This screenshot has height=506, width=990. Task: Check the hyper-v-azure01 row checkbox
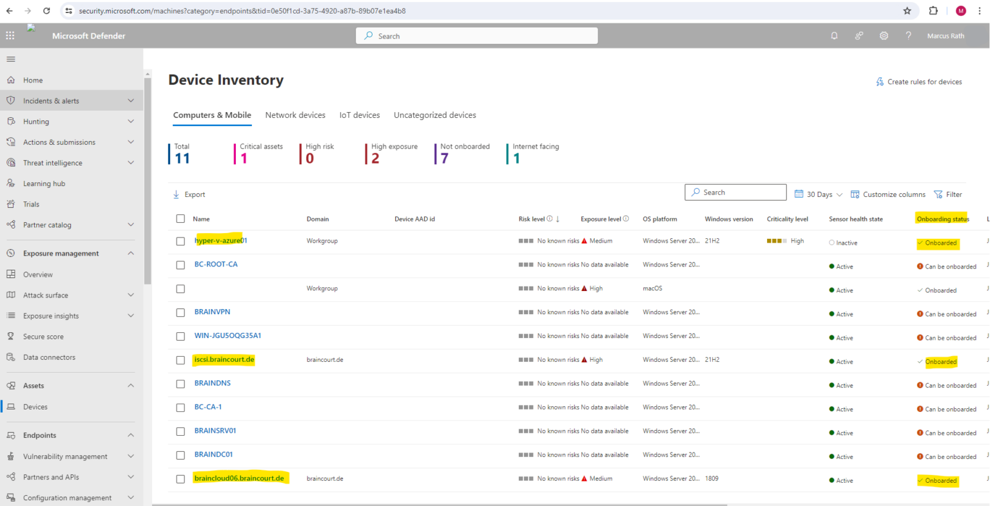point(180,241)
